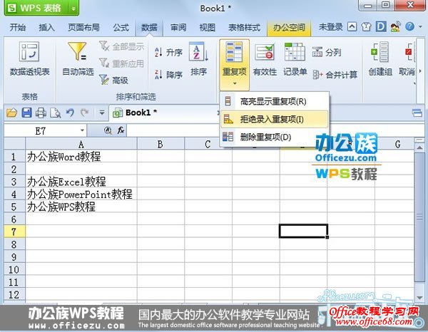Open 记录单 record form

[x=295, y=59]
